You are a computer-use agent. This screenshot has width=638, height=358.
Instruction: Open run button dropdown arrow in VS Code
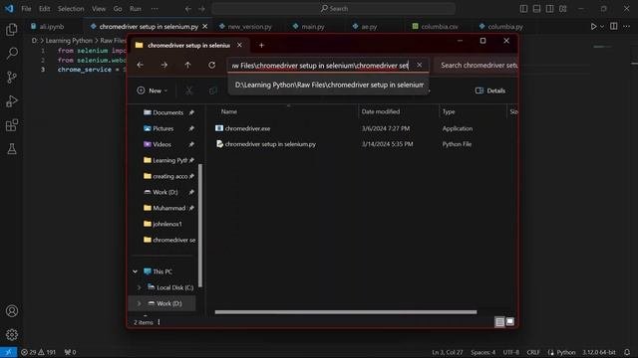tap(602, 27)
